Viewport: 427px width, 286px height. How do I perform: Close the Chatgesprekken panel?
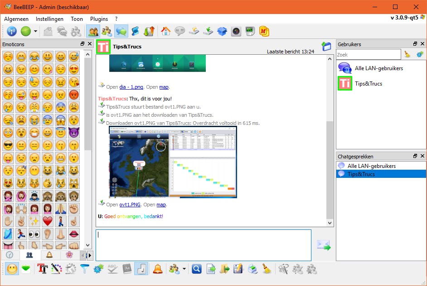422,156
